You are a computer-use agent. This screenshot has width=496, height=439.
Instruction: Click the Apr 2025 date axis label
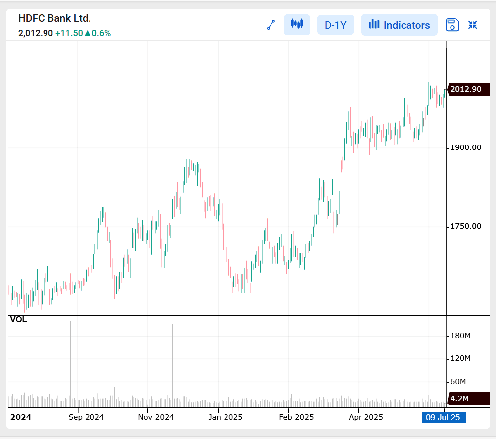[365, 417]
